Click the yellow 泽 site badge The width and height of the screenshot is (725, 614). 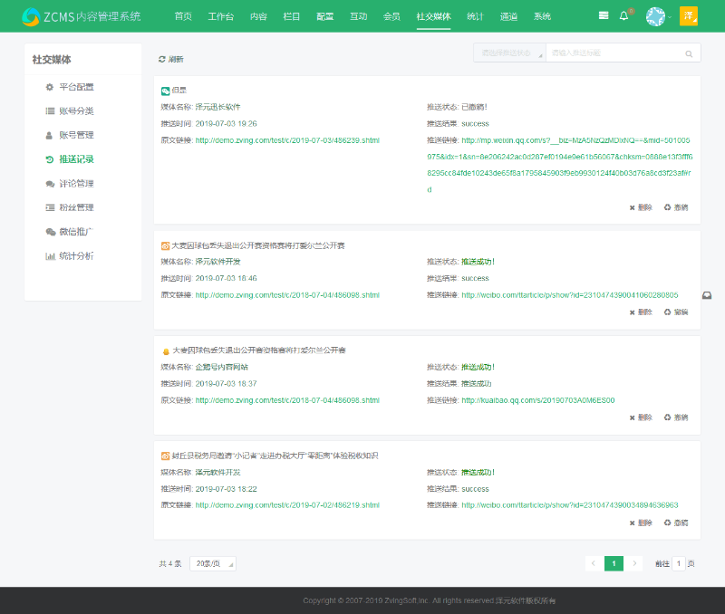pyautogui.click(x=688, y=16)
